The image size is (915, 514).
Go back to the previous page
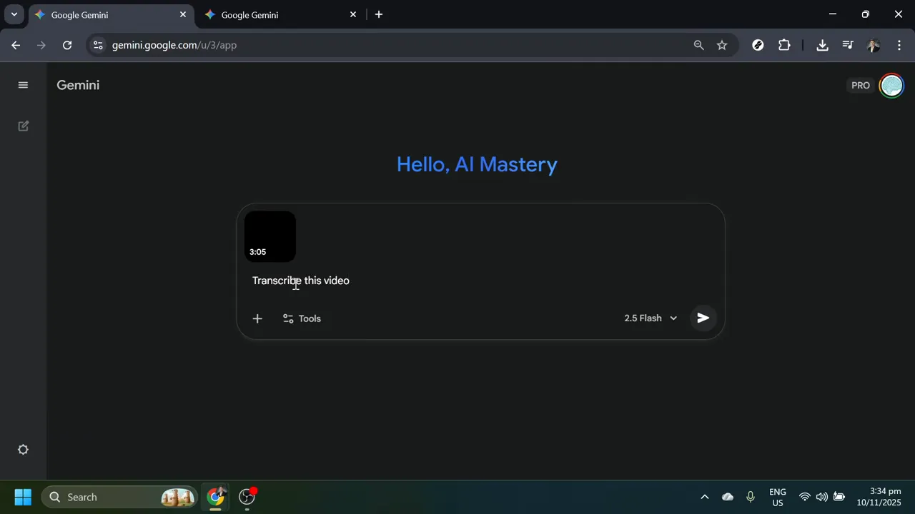pos(16,45)
